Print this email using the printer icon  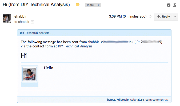[x=169, y=5]
